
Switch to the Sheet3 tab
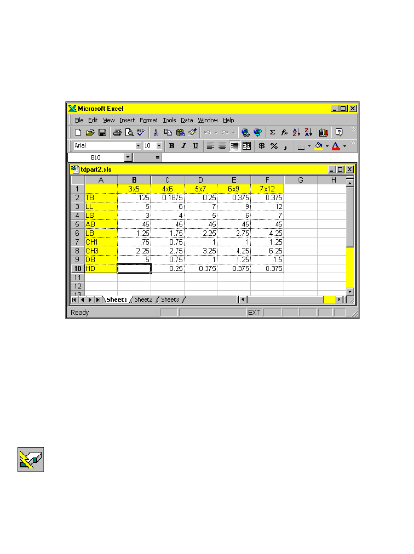click(170, 299)
